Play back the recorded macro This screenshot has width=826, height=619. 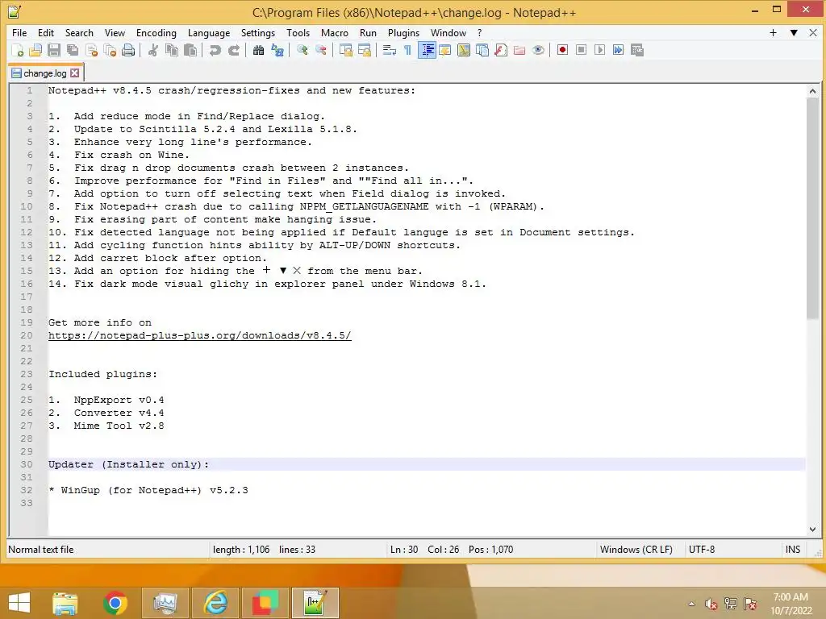[x=599, y=50]
